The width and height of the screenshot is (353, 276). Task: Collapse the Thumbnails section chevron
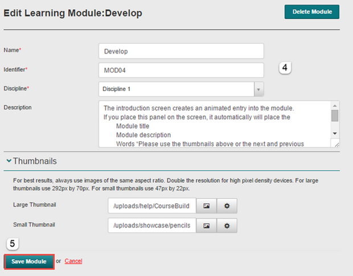coord(9,162)
